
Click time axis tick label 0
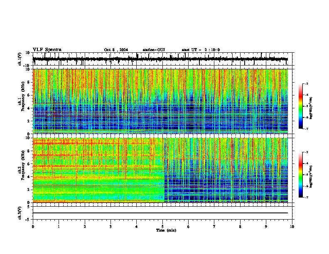pyautogui.click(x=33, y=227)
